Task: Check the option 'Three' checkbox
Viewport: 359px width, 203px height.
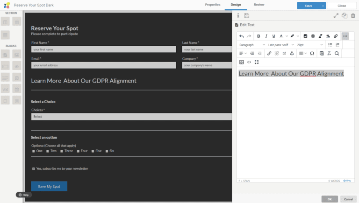Action: (x=62, y=151)
